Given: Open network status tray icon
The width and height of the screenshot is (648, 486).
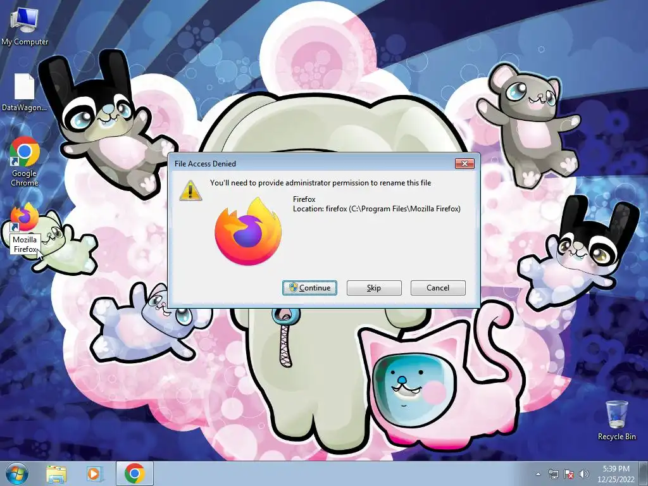Looking at the screenshot, I should (x=553, y=474).
